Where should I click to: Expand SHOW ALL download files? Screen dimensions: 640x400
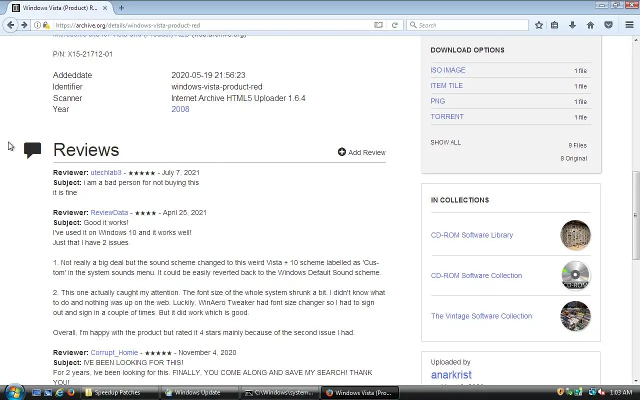point(445,142)
